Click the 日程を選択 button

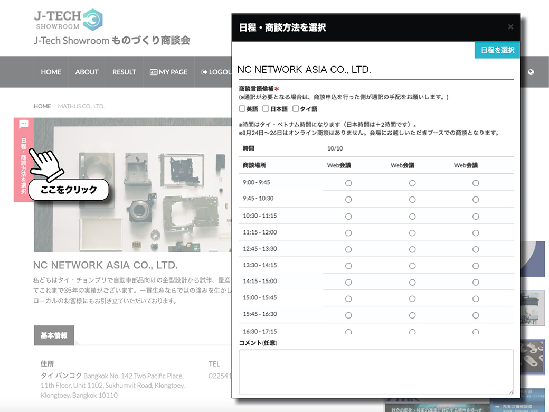tap(497, 50)
